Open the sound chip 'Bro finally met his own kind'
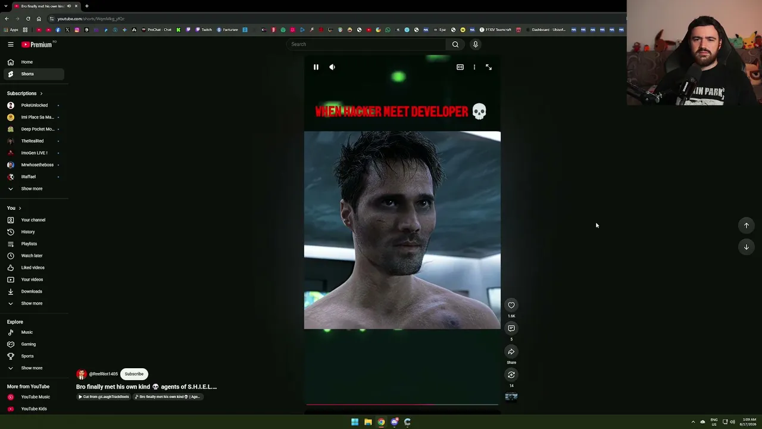The width and height of the screenshot is (762, 429). coord(167,397)
